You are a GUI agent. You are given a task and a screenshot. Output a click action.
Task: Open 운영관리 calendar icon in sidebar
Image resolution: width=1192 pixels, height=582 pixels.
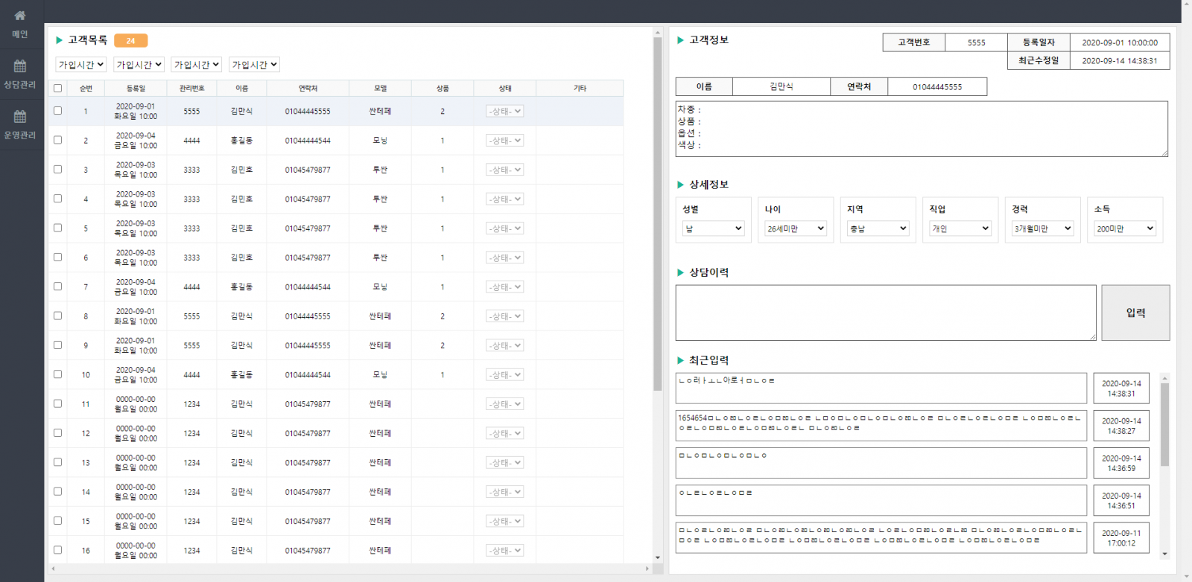click(20, 117)
